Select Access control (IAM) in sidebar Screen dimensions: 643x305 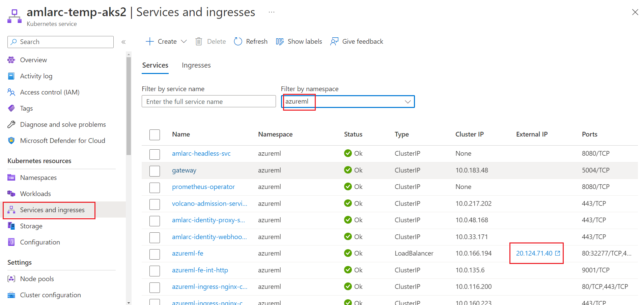[50, 92]
